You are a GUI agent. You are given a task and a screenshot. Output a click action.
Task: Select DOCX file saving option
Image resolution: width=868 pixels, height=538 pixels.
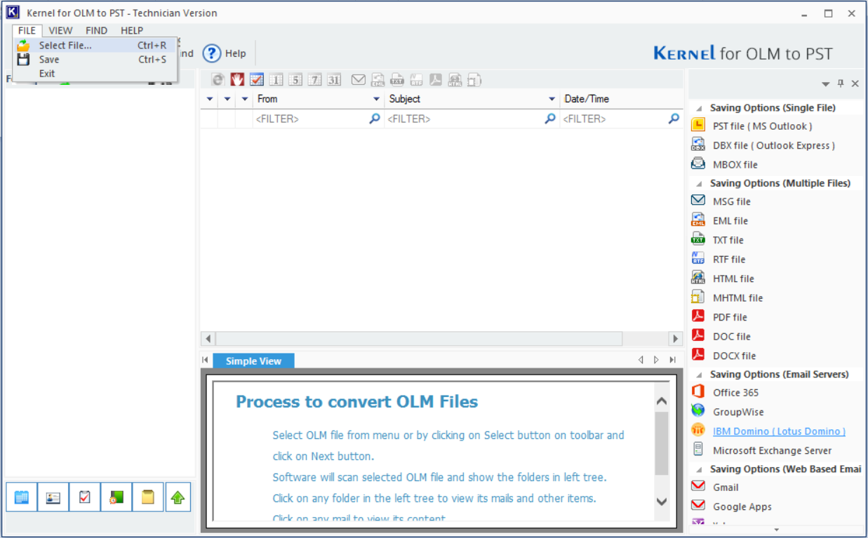coord(735,356)
